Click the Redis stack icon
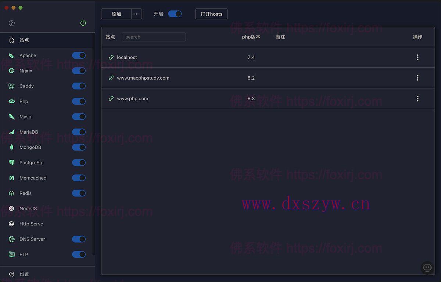 pos(12,193)
